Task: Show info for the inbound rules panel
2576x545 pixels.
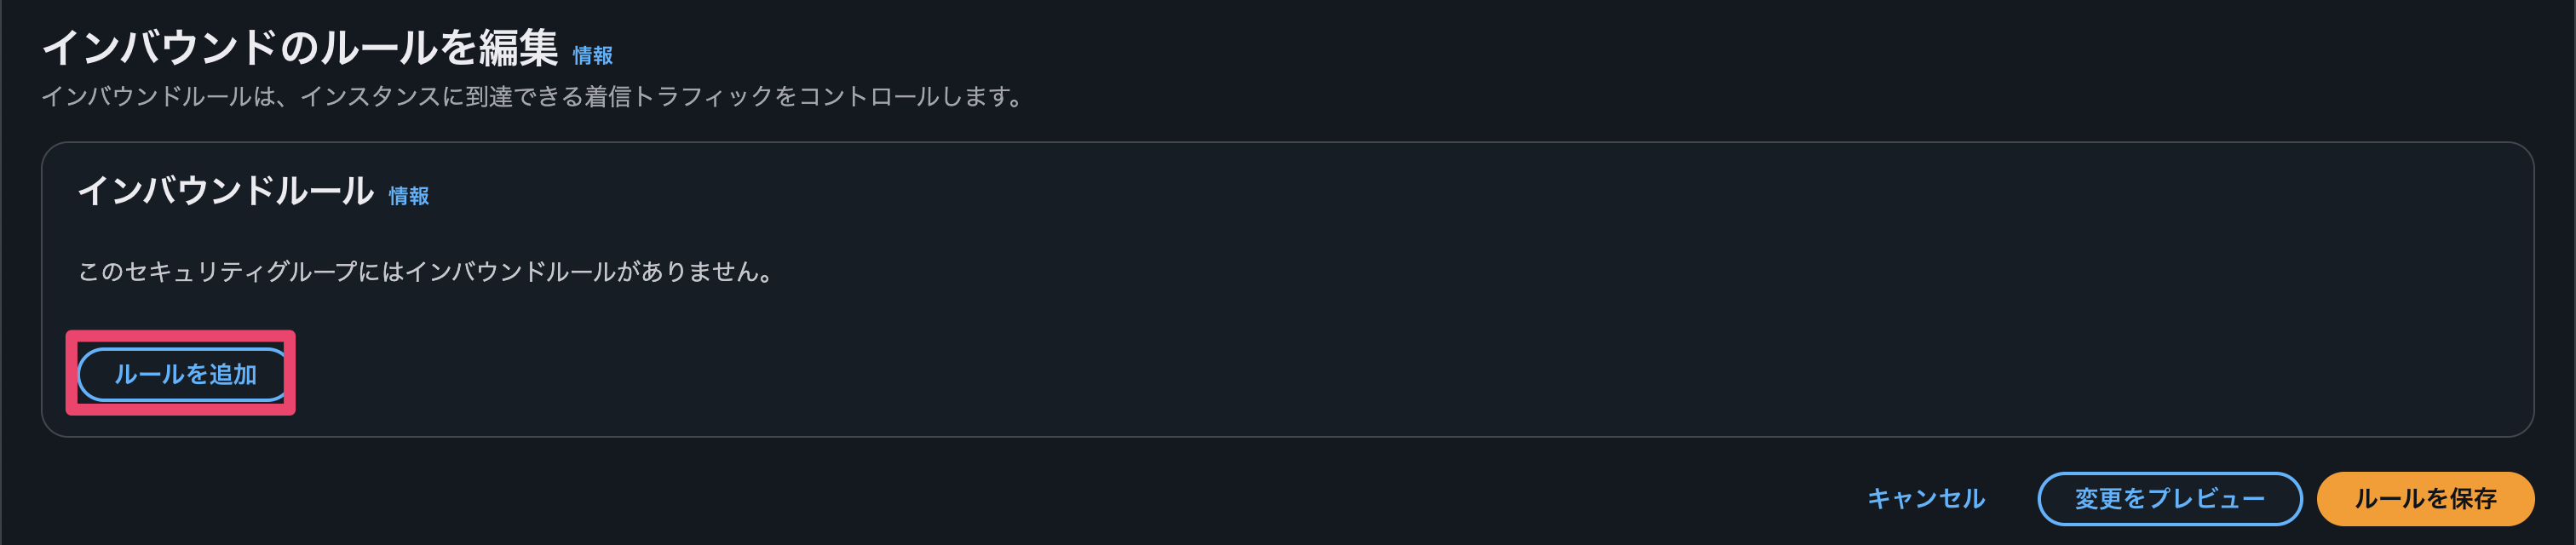Action: pos(408,196)
